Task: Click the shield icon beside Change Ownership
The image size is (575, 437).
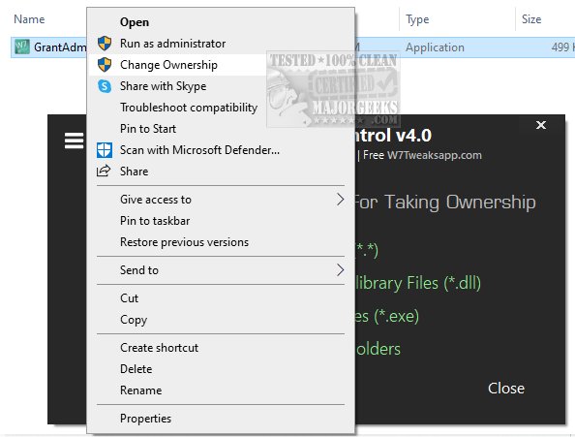Action: (x=105, y=65)
